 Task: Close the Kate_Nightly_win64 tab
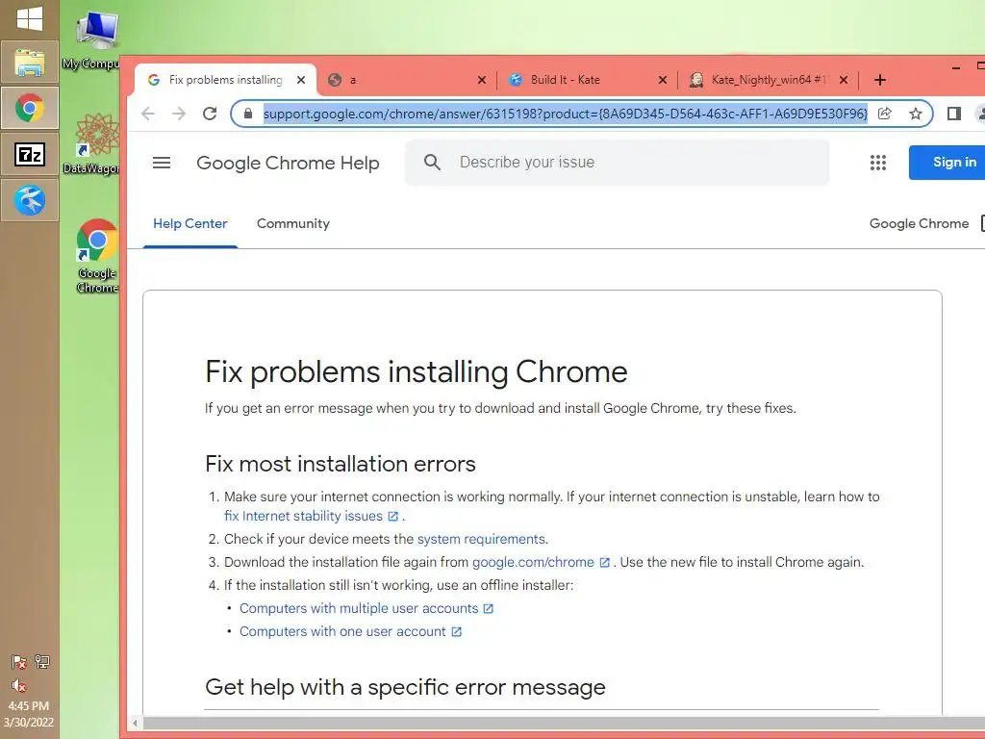[844, 80]
